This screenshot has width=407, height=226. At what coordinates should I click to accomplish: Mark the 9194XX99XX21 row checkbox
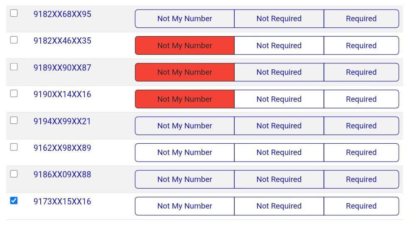14,120
